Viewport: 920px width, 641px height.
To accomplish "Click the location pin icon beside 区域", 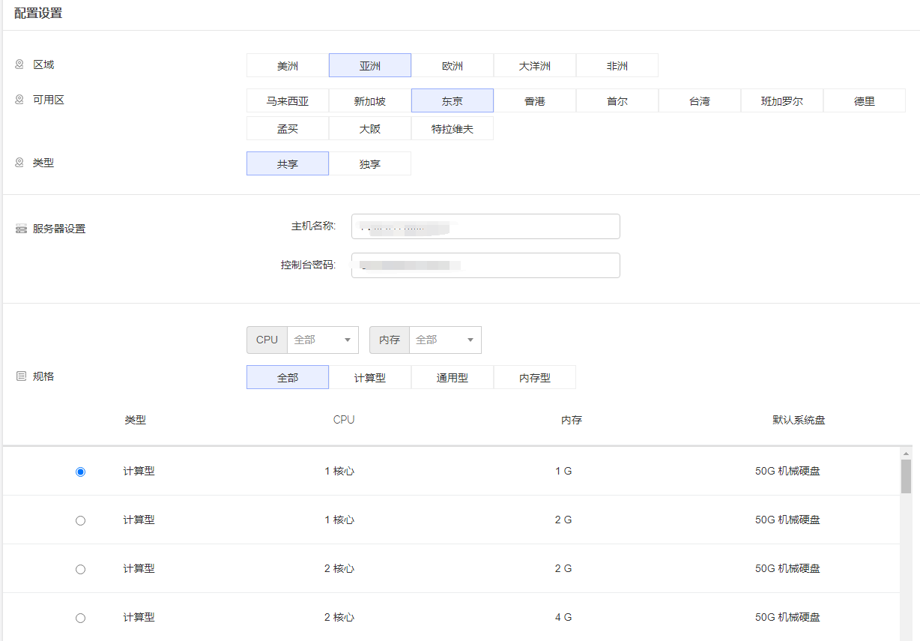I will (x=20, y=64).
